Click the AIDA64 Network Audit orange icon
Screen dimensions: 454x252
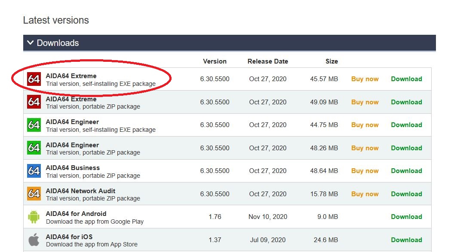coord(34,194)
